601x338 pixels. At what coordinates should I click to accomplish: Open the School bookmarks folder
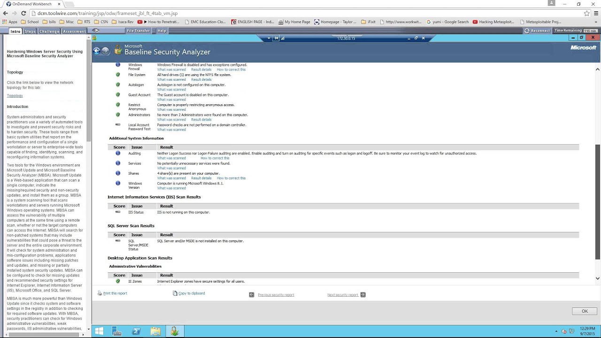30,22
